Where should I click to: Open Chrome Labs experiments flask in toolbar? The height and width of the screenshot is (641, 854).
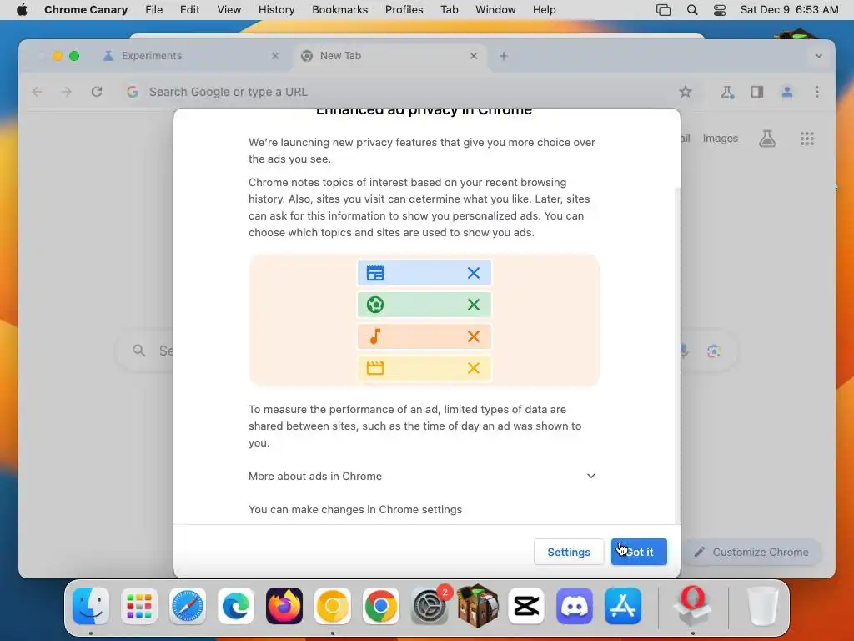click(727, 92)
